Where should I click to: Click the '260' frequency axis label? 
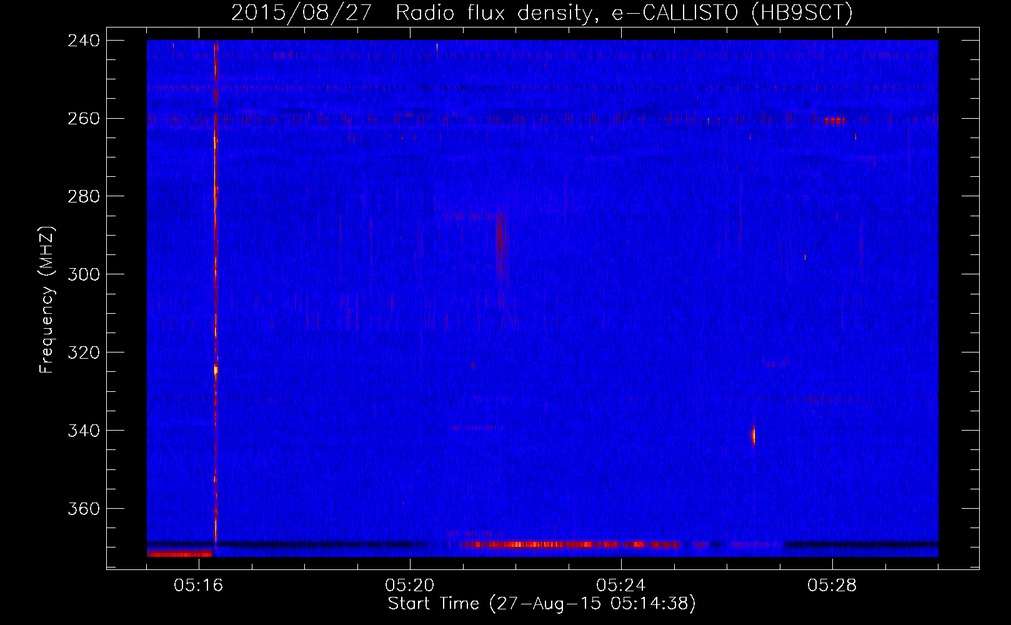coord(84,119)
